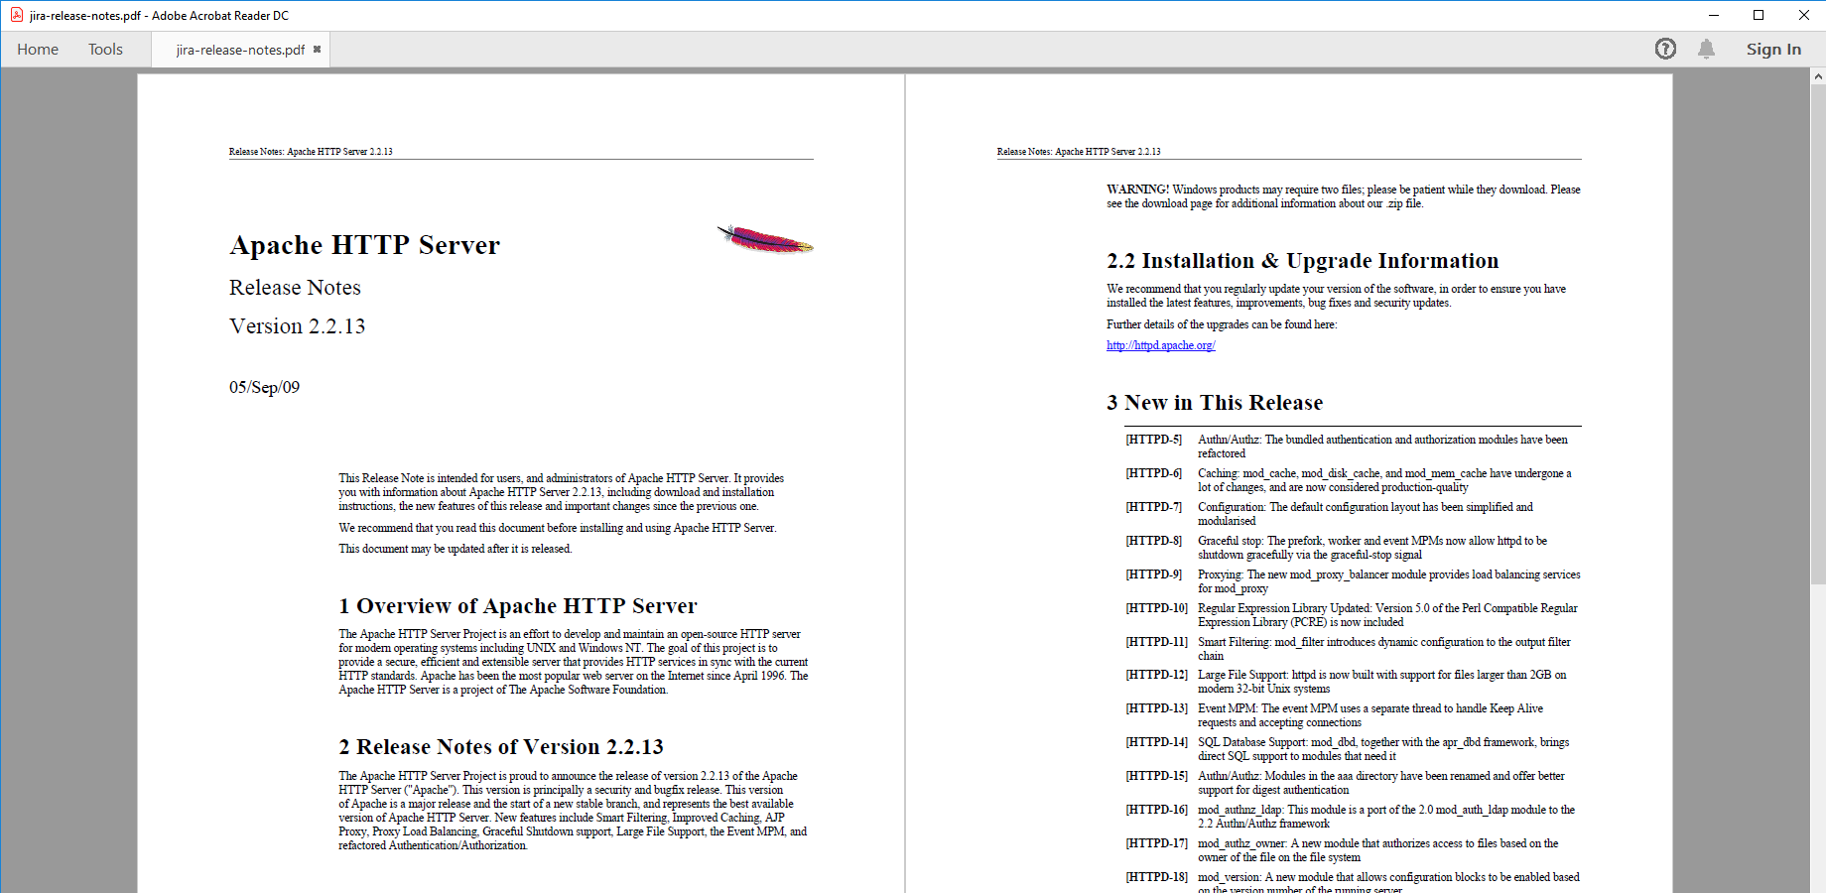Click heading '2.2 Installation & Upgrade Information'
1826x893 pixels.
point(1303,261)
